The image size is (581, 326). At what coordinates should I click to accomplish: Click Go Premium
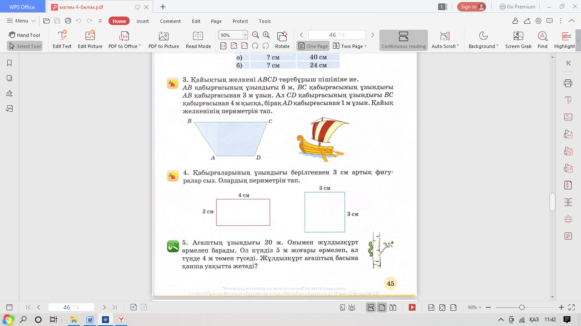(x=517, y=7)
